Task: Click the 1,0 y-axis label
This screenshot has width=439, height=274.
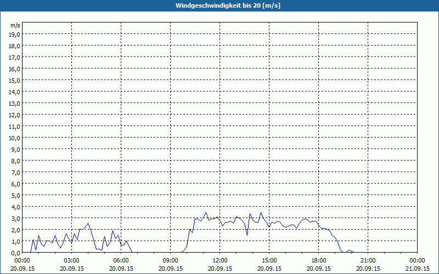Action: 16,242
